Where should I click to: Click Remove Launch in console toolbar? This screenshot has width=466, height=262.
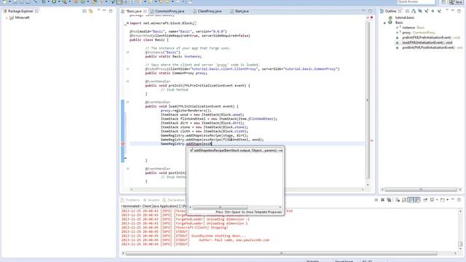click(383, 200)
